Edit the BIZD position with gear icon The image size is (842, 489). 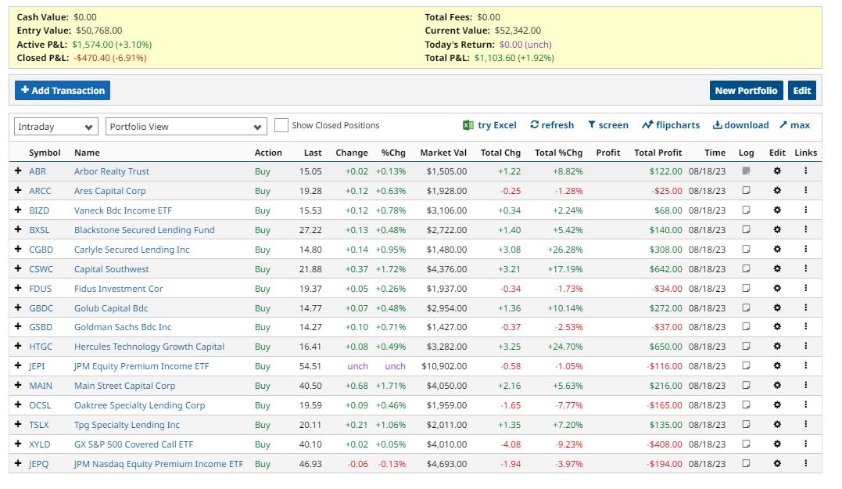tap(777, 210)
